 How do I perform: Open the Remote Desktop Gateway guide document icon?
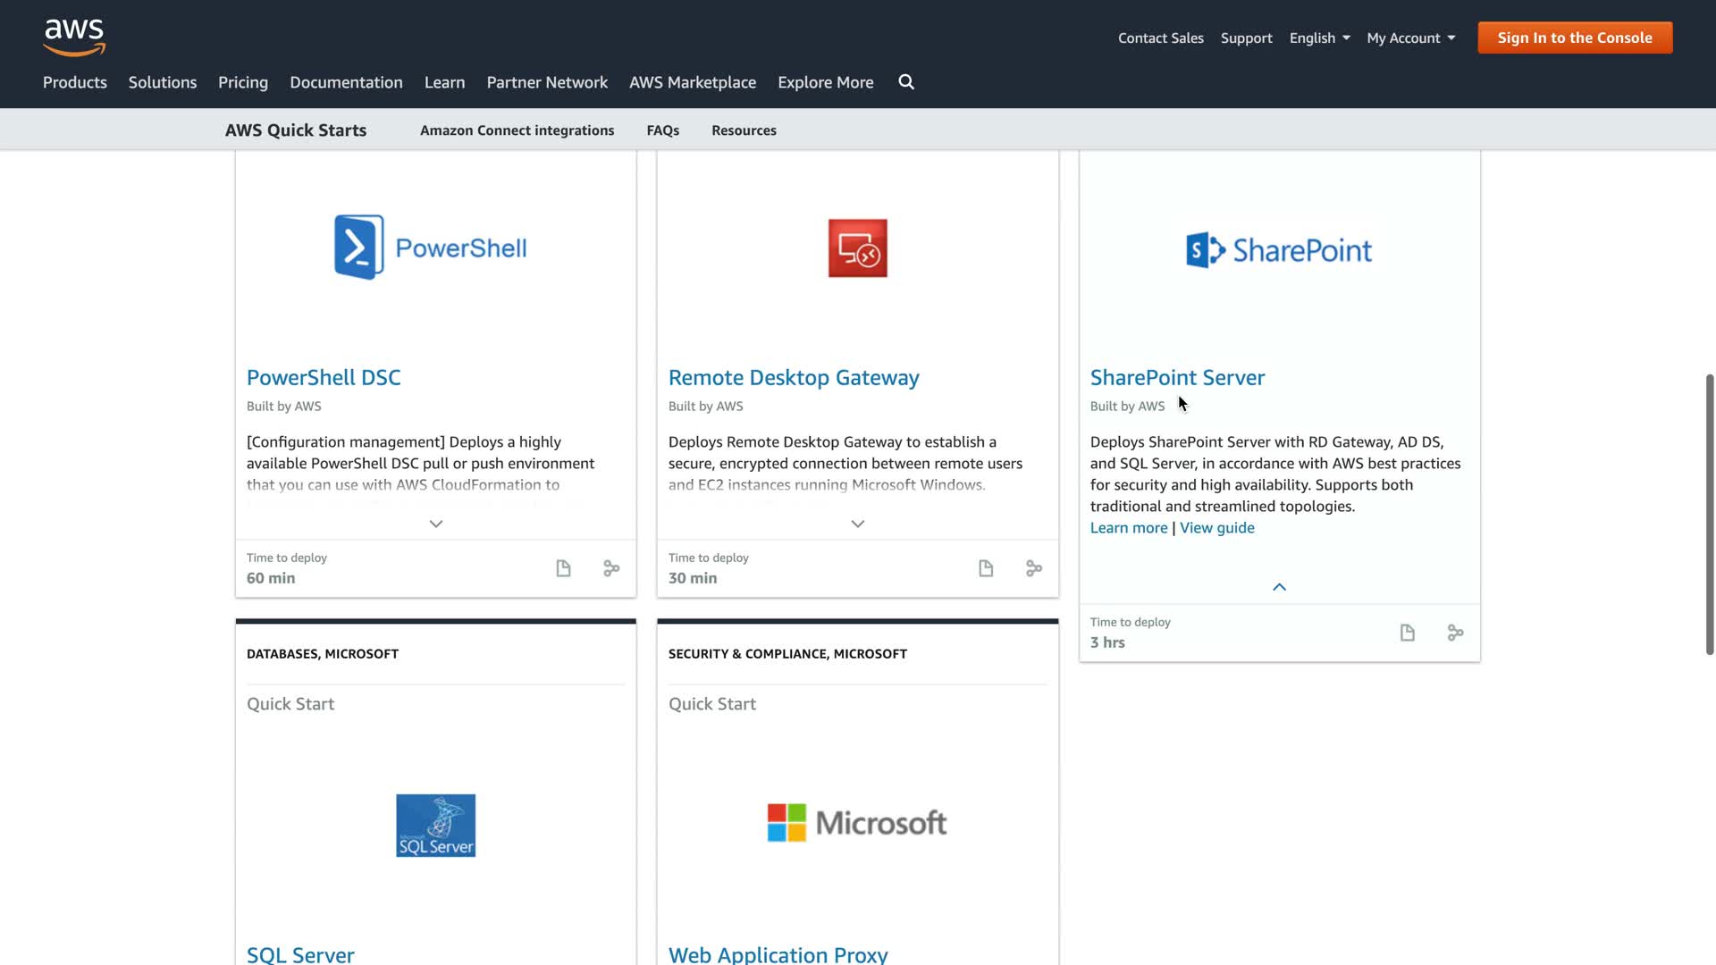tap(986, 568)
